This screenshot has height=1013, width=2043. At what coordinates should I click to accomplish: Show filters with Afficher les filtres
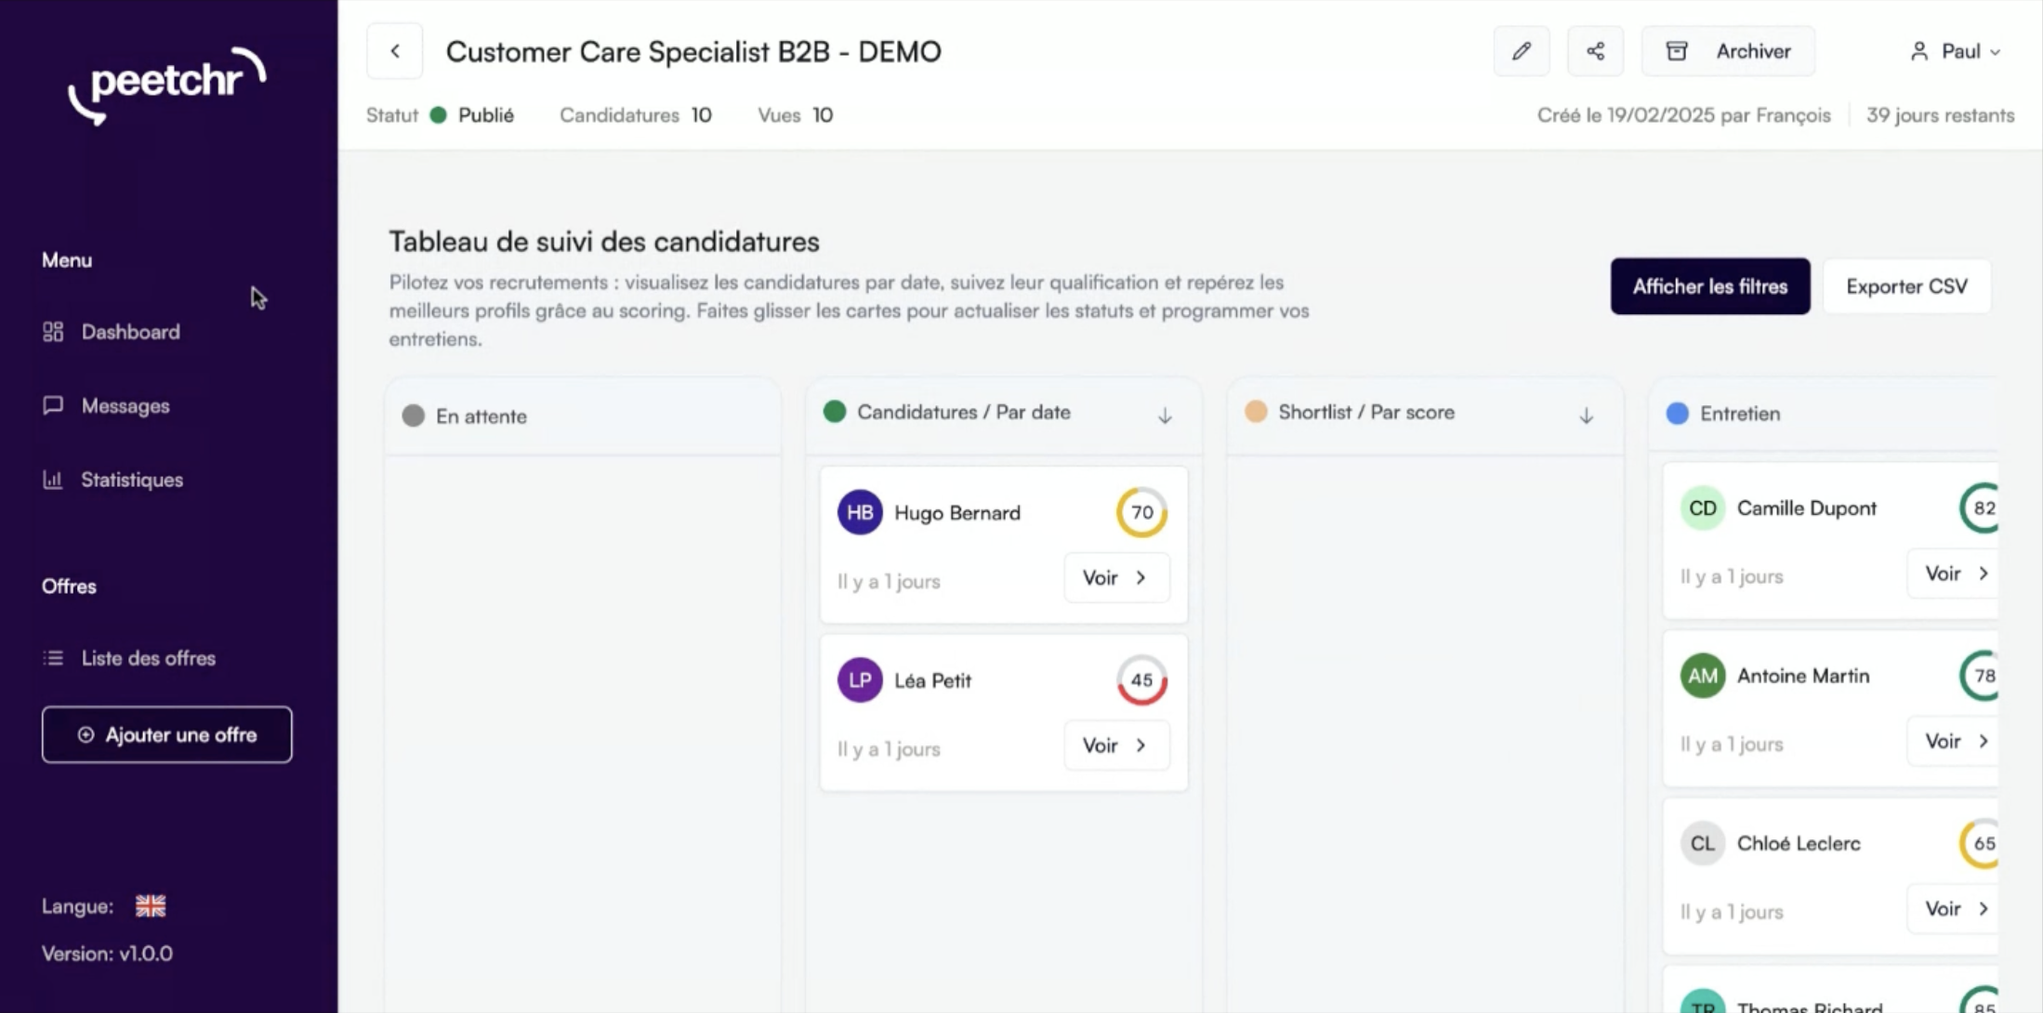(1709, 286)
